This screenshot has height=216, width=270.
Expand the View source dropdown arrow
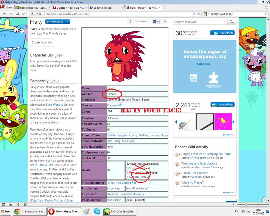coord(67,22)
